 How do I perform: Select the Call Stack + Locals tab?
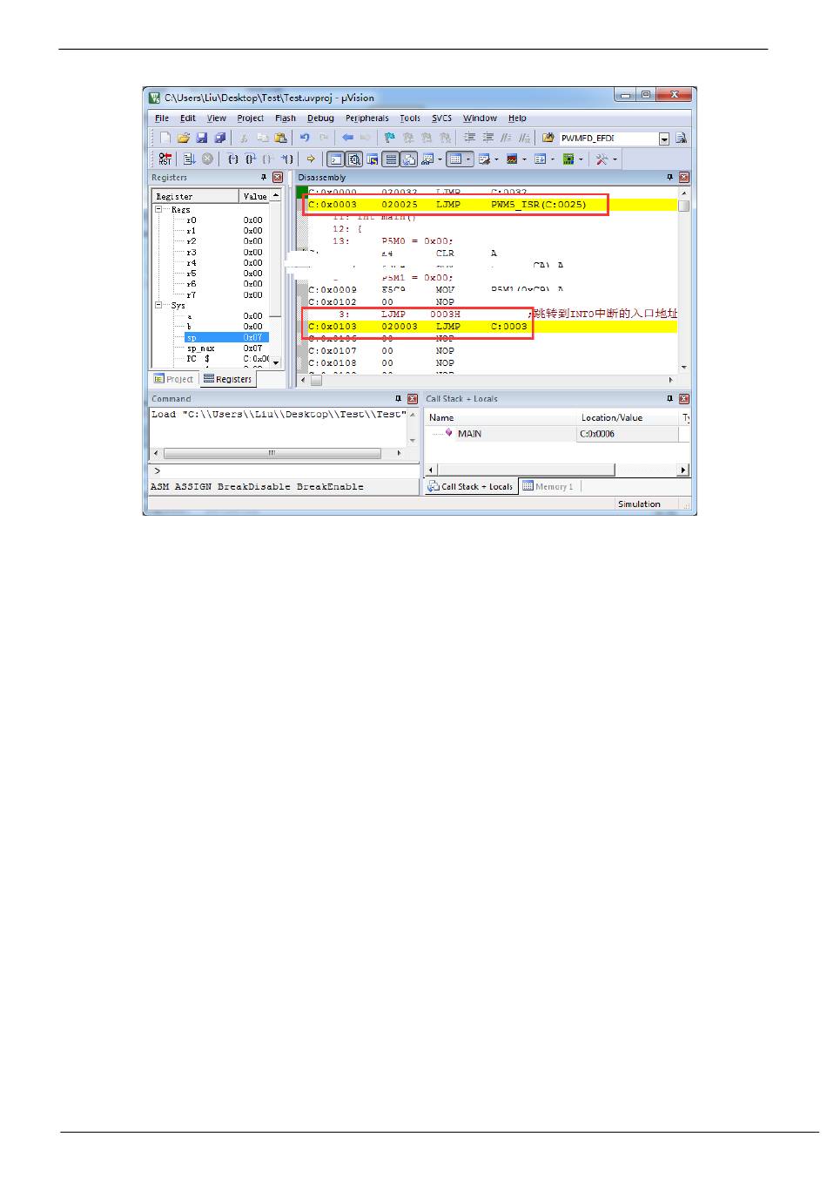tap(470, 486)
